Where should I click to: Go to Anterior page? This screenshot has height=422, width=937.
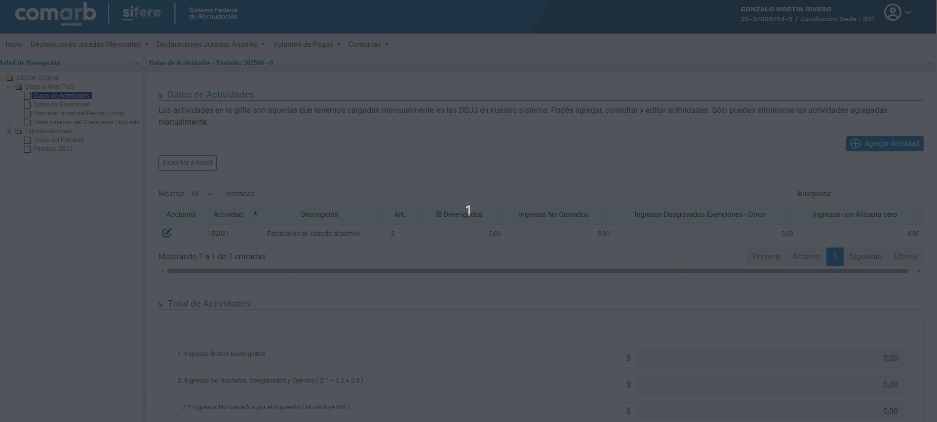806,257
